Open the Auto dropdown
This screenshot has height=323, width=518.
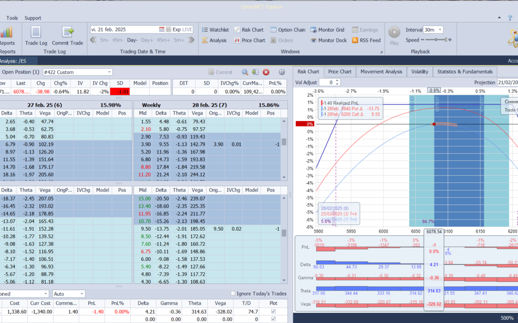(82, 294)
